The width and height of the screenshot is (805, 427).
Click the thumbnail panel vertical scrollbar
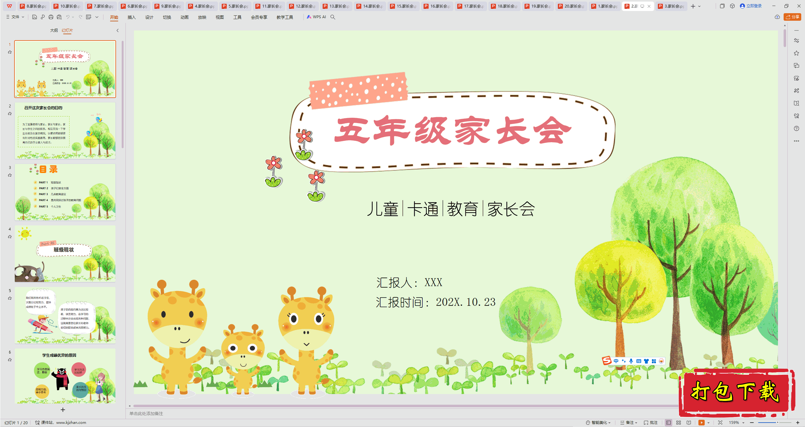point(123,94)
